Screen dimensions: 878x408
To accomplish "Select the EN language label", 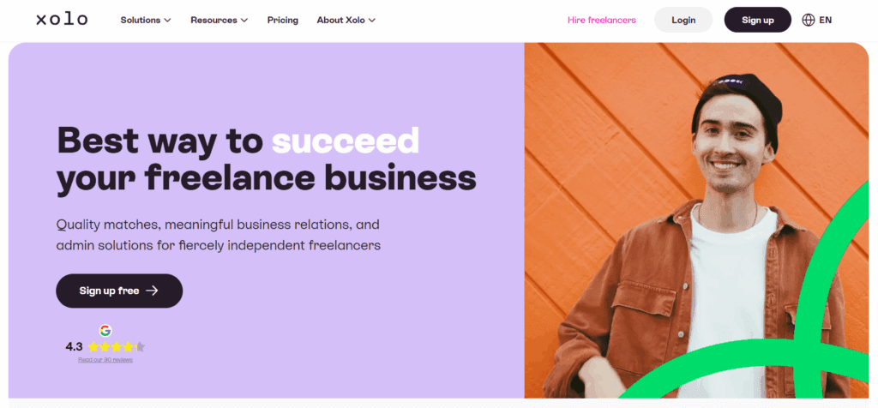I will coord(826,20).
